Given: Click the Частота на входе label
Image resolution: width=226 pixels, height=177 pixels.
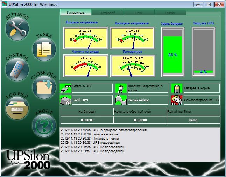Looking at the screenshot, I should 85,52.
